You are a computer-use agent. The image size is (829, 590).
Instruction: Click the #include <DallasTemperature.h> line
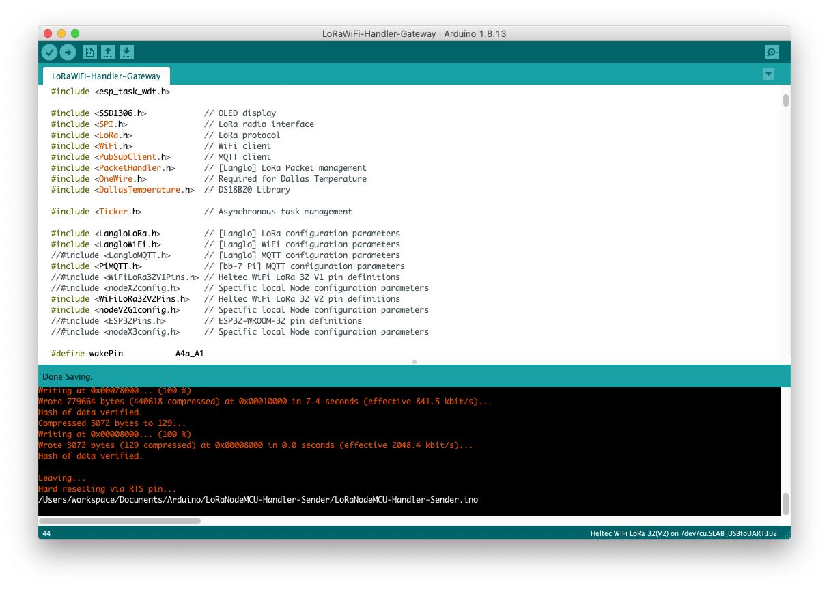pos(170,190)
